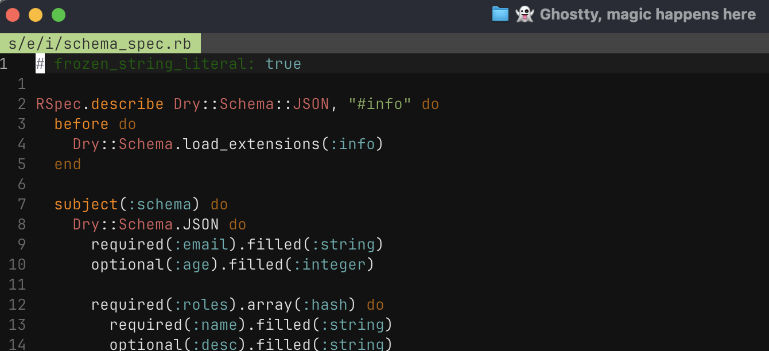Screen dimensions: 769x351
Task: Minimize the window using yellow button
Action: pos(36,15)
